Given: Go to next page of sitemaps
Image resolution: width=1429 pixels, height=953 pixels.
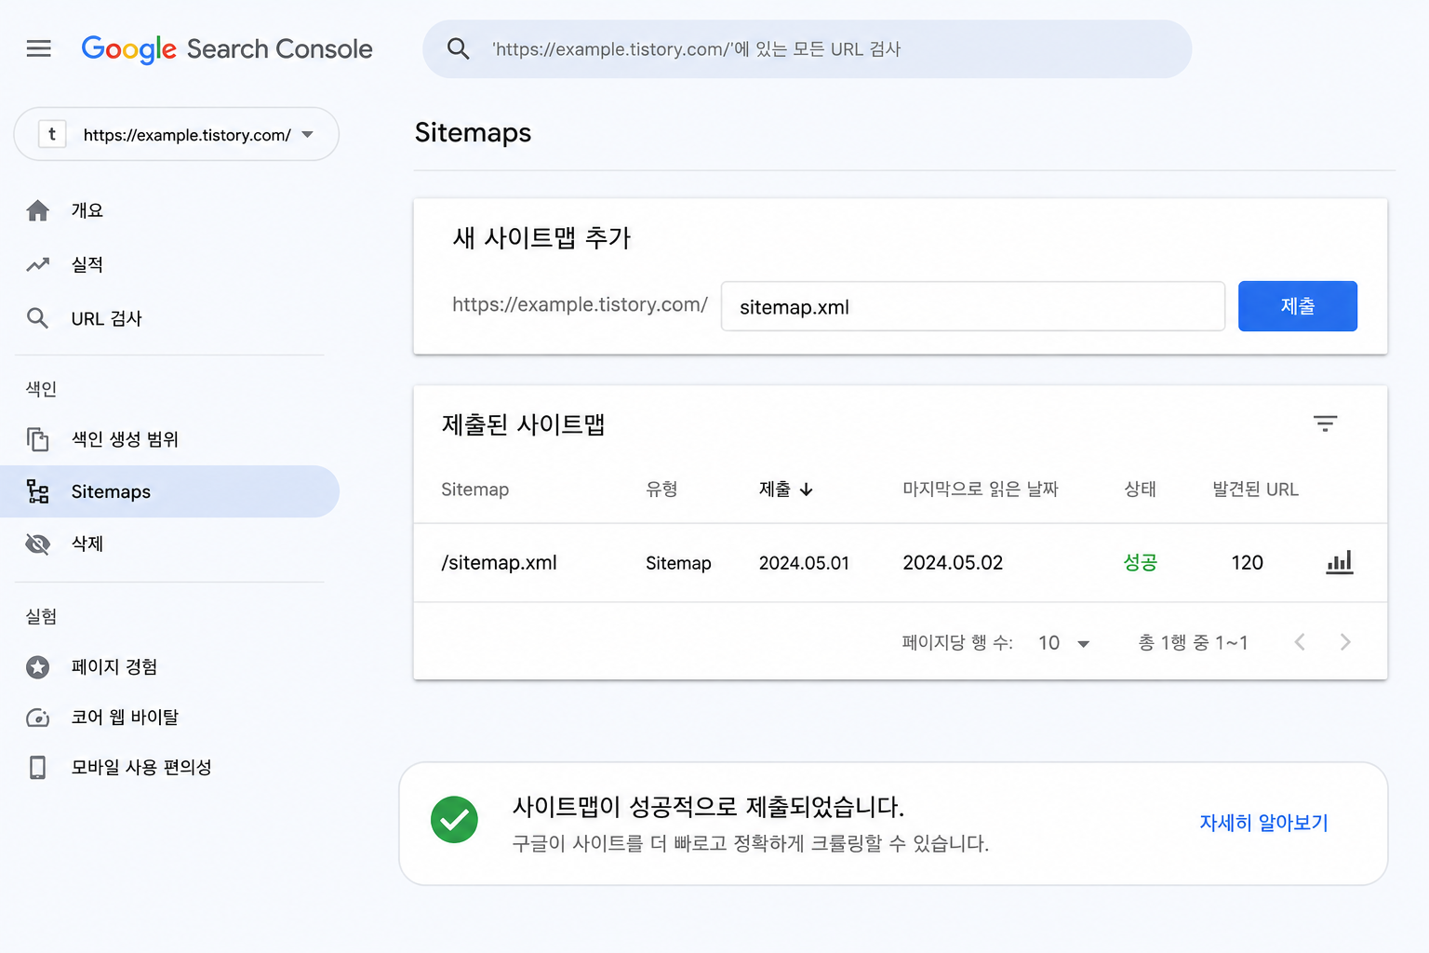Looking at the screenshot, I should 1344,642.
